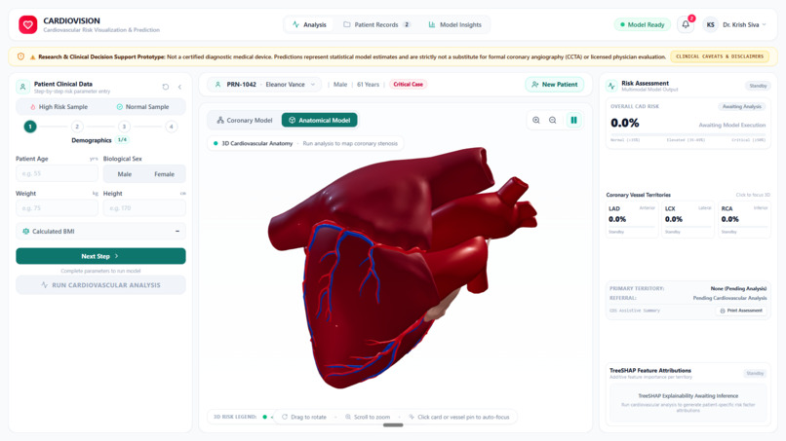
Task: Click the bottom drag handle of viewer
Action: 393,425
